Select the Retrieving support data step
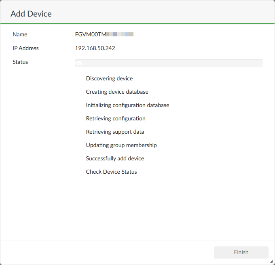The image size is (275, 265). [x=115, y=132]
